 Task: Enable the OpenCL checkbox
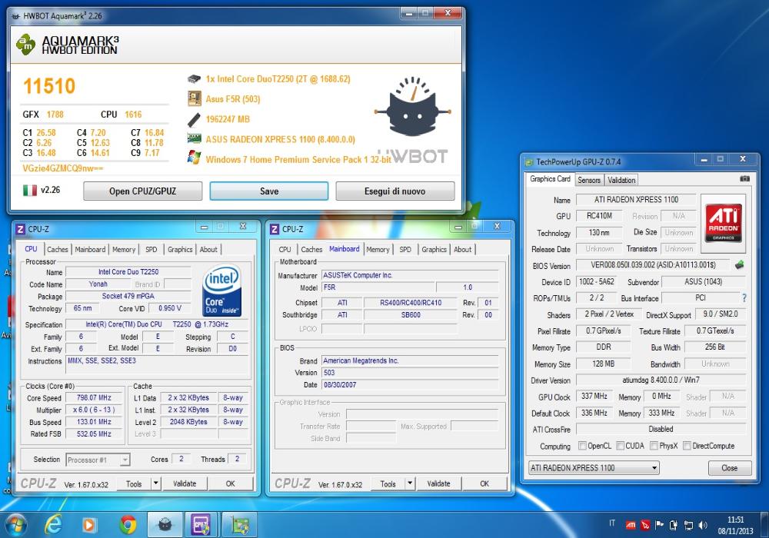pos(583,446)
